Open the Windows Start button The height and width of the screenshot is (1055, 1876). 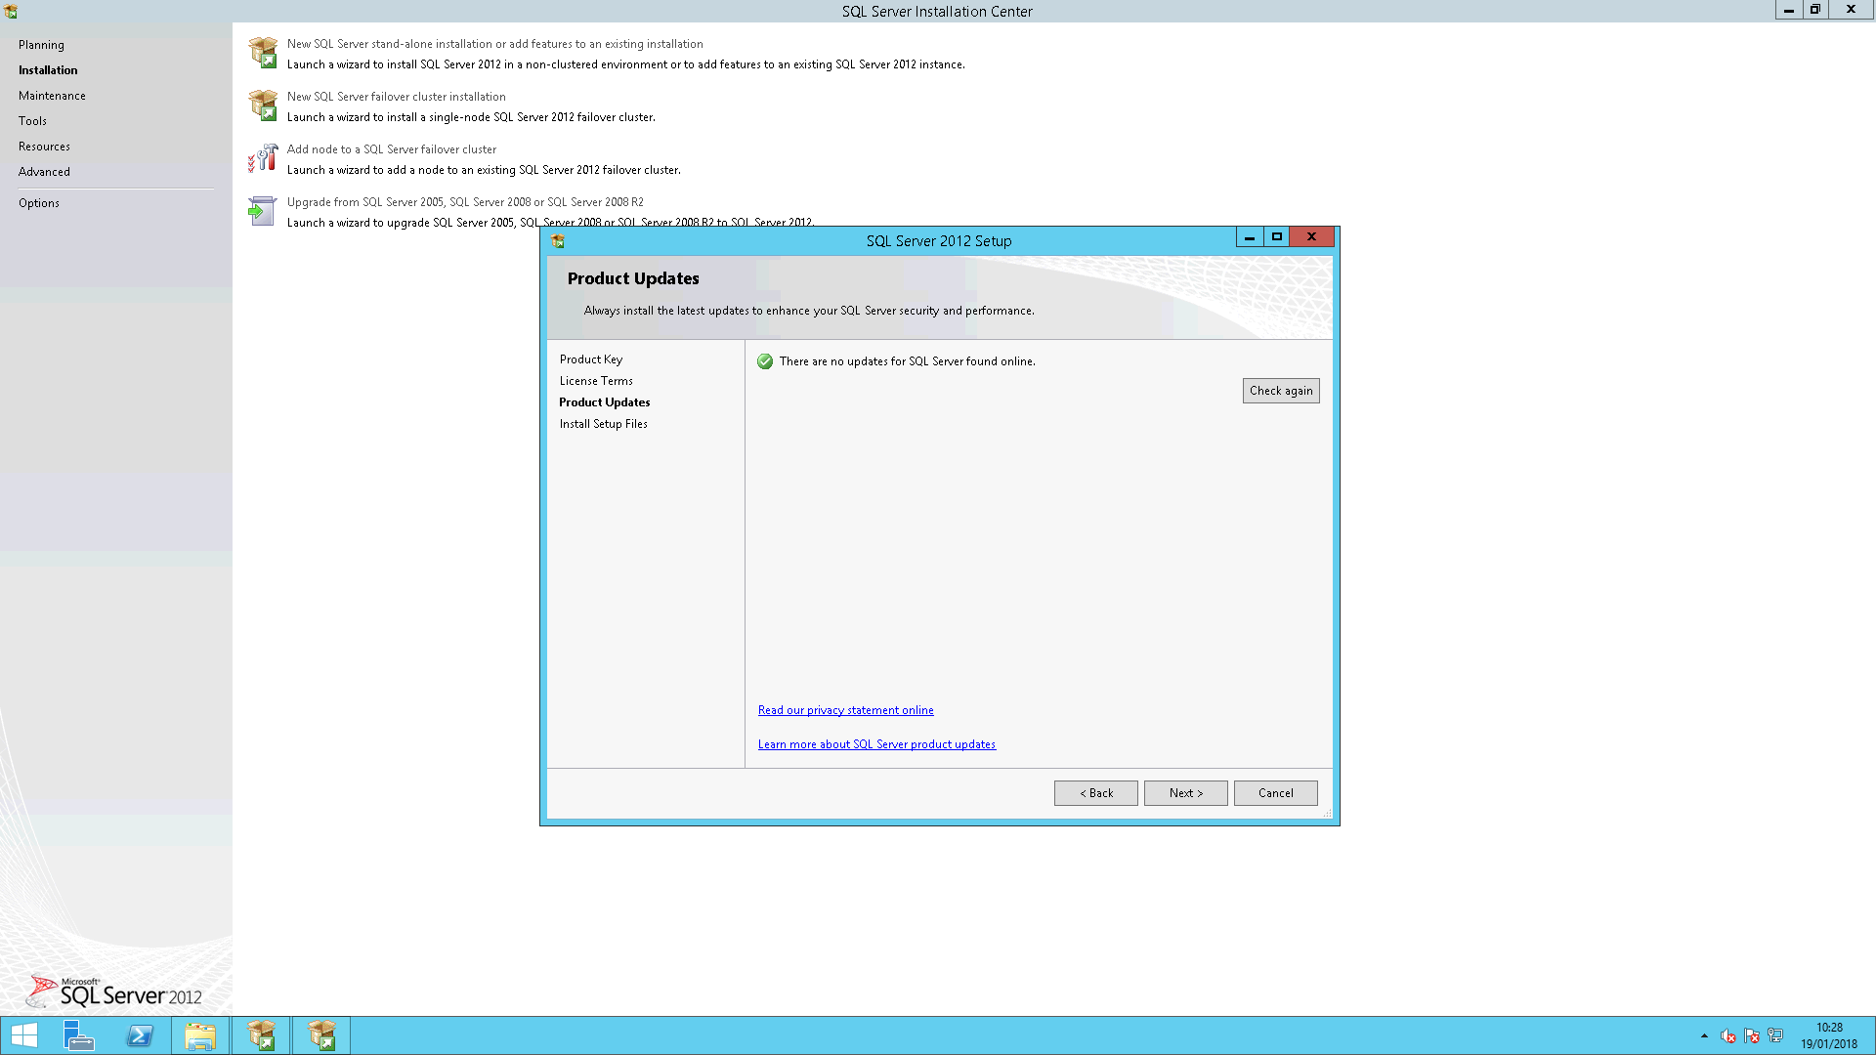pos(23,1035)
